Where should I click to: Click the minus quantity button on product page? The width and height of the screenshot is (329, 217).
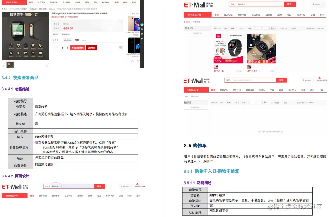click(57, 48)
